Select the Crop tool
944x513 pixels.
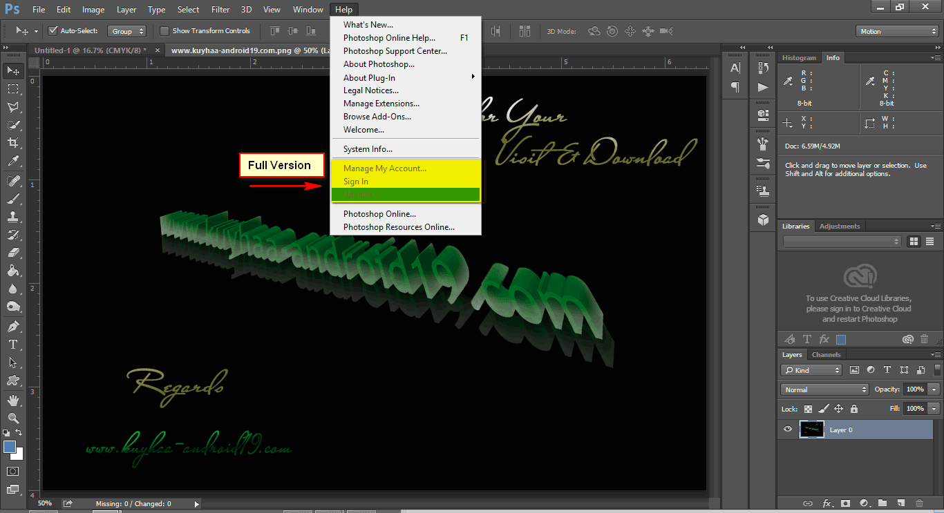point(13,143)
